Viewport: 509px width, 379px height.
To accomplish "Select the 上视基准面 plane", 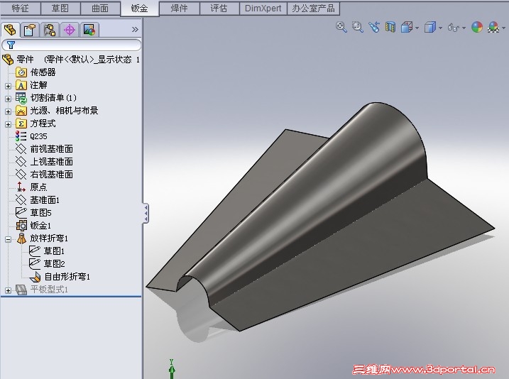I will [51, 162].
